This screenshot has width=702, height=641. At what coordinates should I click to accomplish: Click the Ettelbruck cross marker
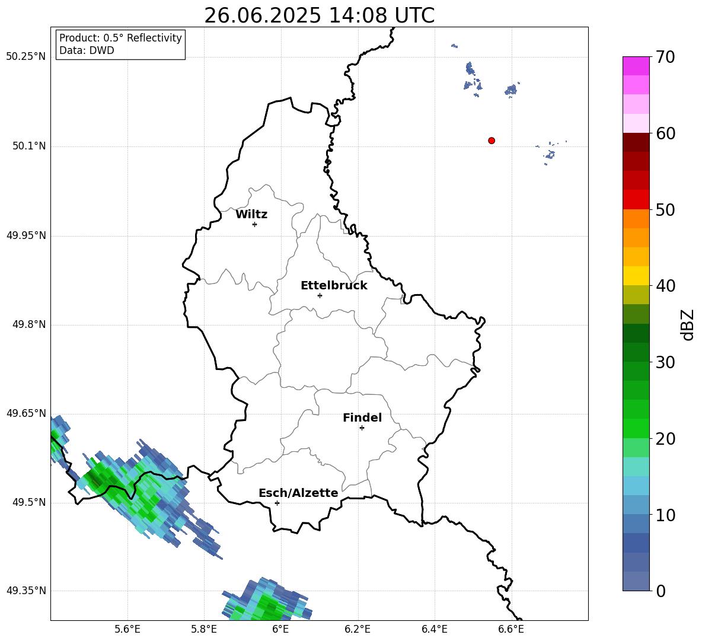coord(320,295)
